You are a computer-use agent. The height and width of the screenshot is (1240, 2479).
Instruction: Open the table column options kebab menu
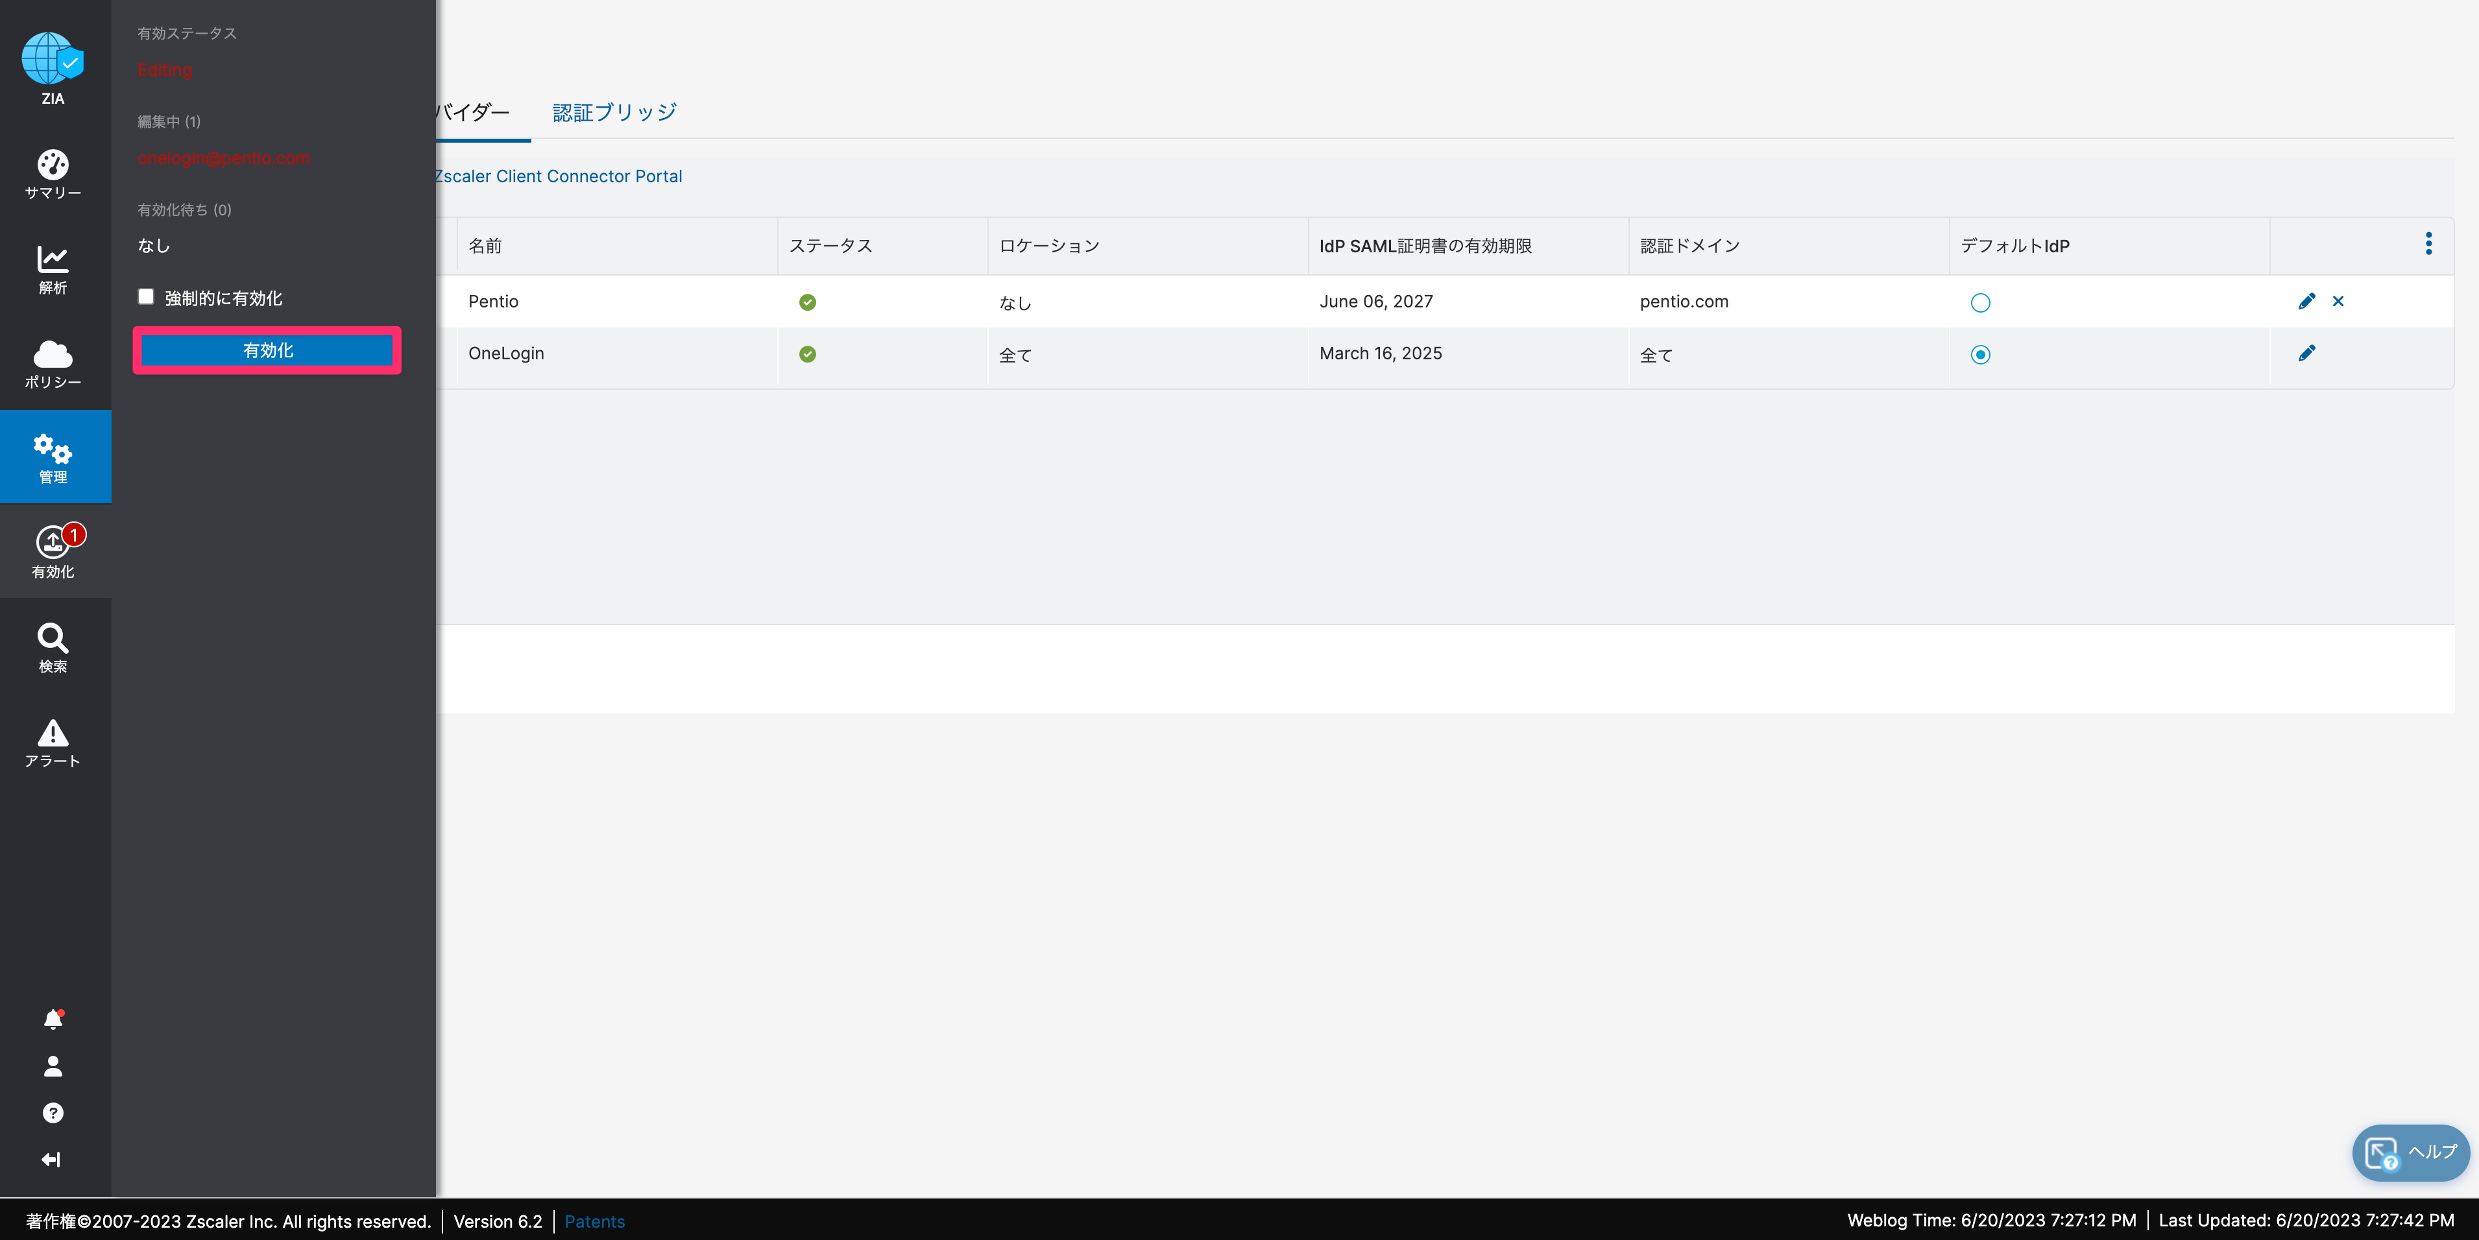(x=2429, y=243)
